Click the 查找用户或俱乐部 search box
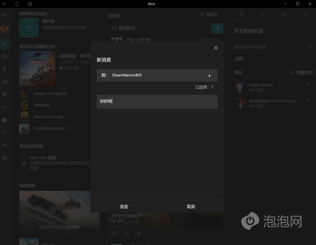This screenshot has height=245, width=316. [x=270, y=47]
